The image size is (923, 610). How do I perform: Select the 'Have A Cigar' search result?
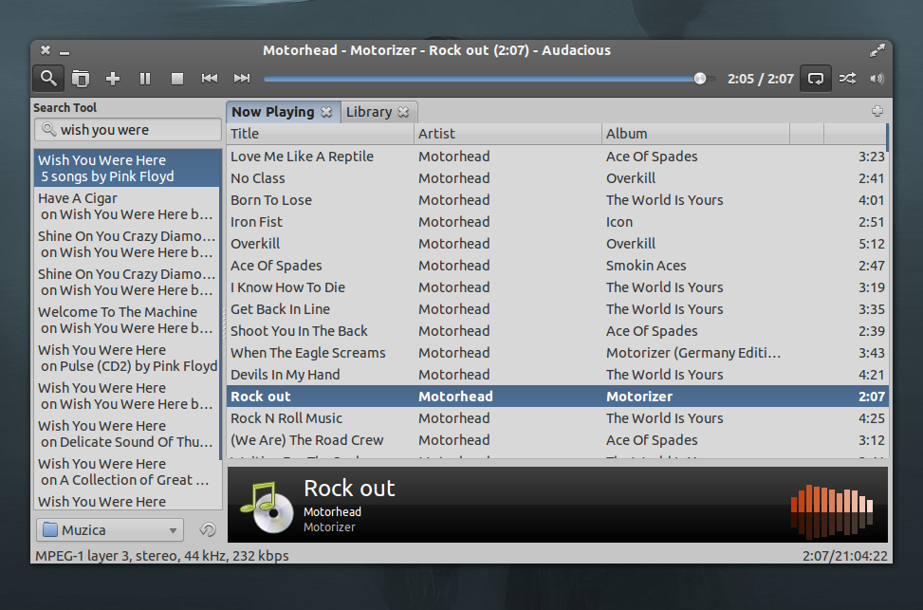pyautogui.click(x=126, y=206)
